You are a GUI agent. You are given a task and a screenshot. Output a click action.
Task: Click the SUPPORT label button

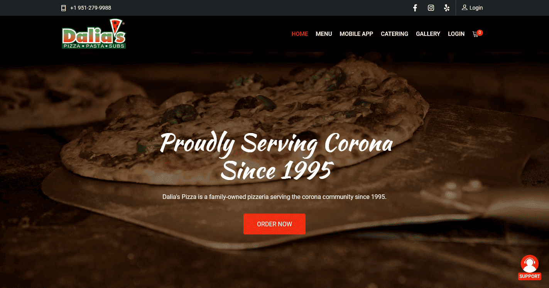pos(530,276)
